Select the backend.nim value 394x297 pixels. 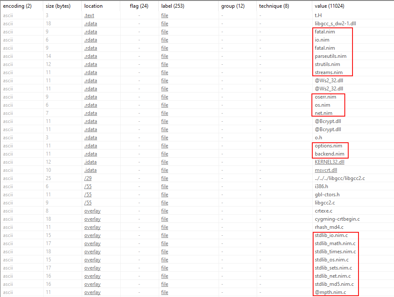click(329, 154)
